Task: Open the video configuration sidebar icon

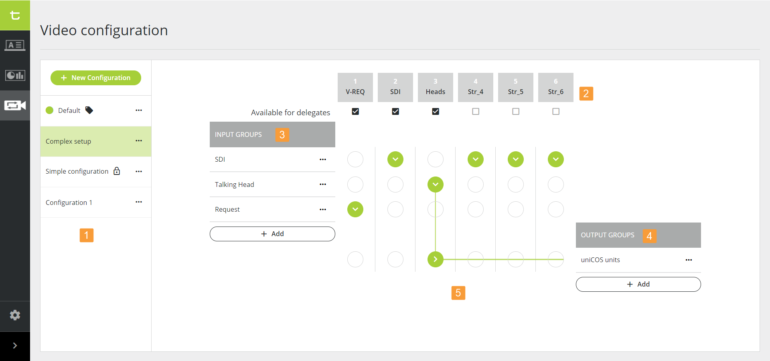Action: (x=15, y=105)
